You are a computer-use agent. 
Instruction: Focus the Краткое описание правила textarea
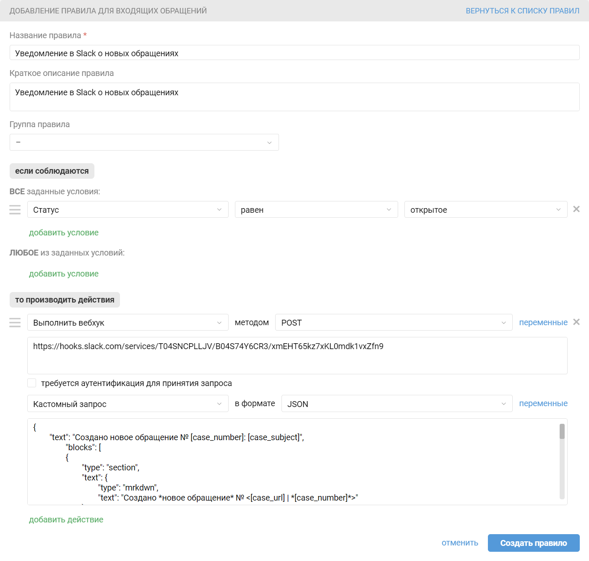coord(294,97)
